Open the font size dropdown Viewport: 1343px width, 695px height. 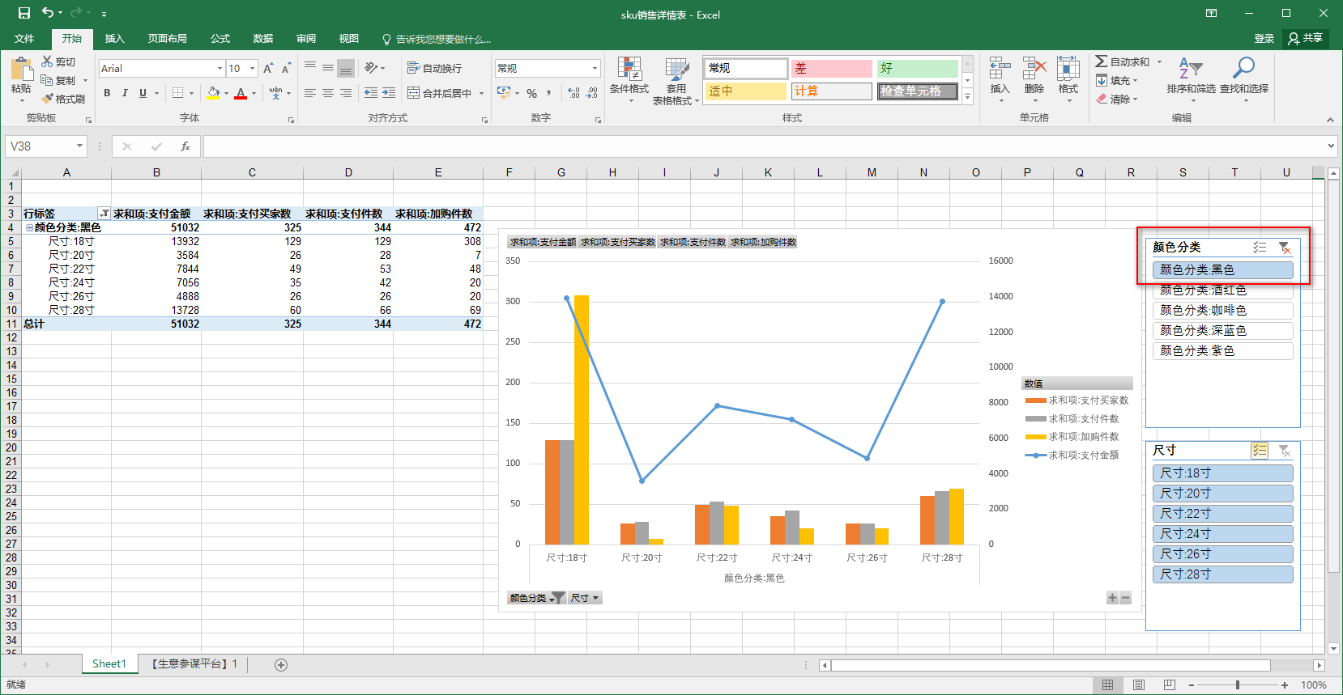(253, 69)
